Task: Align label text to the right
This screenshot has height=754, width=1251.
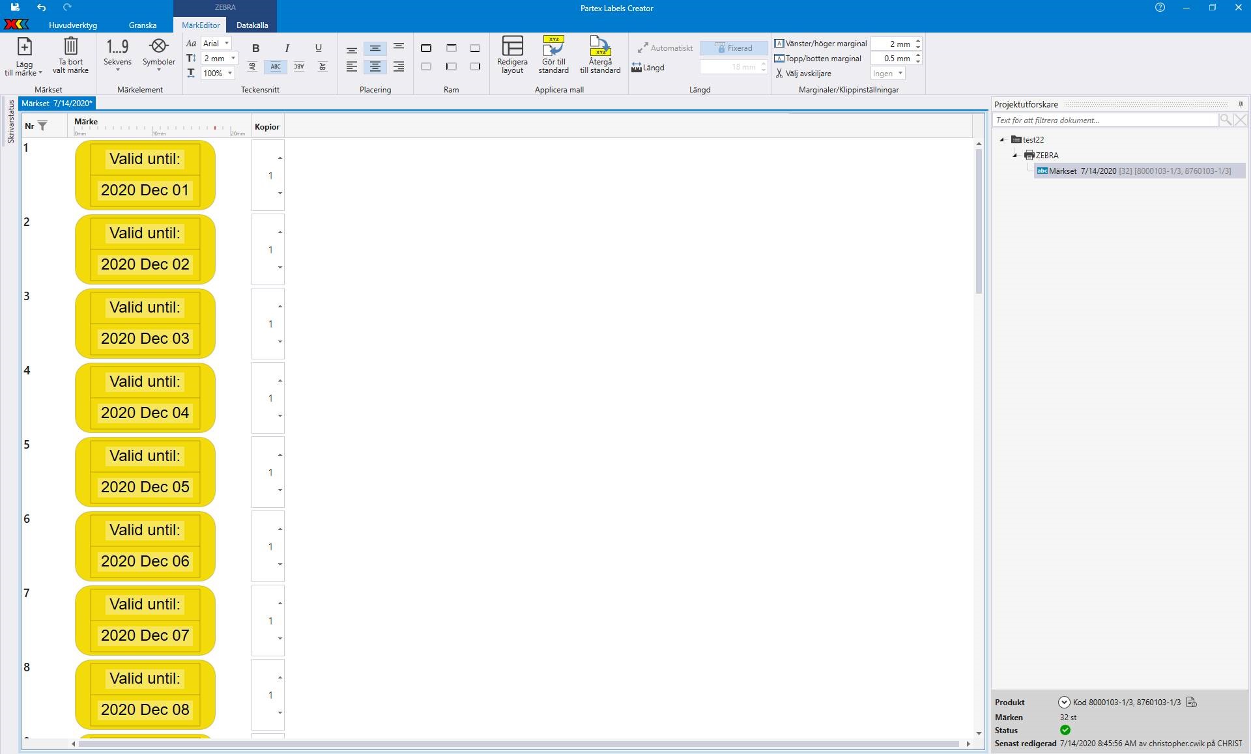Action: click(399, 66)
